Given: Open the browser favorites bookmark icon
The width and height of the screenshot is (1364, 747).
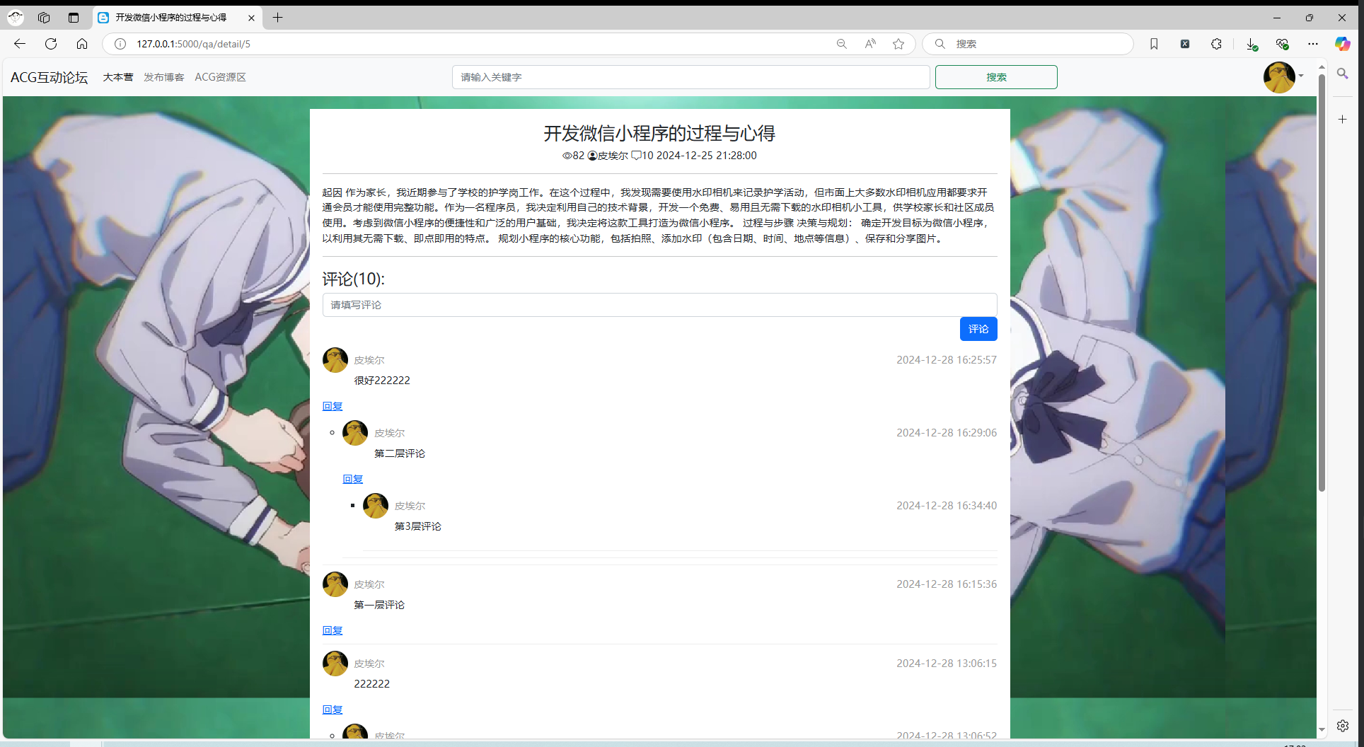Looking at the screenshot, I should tap(1154, 44).
